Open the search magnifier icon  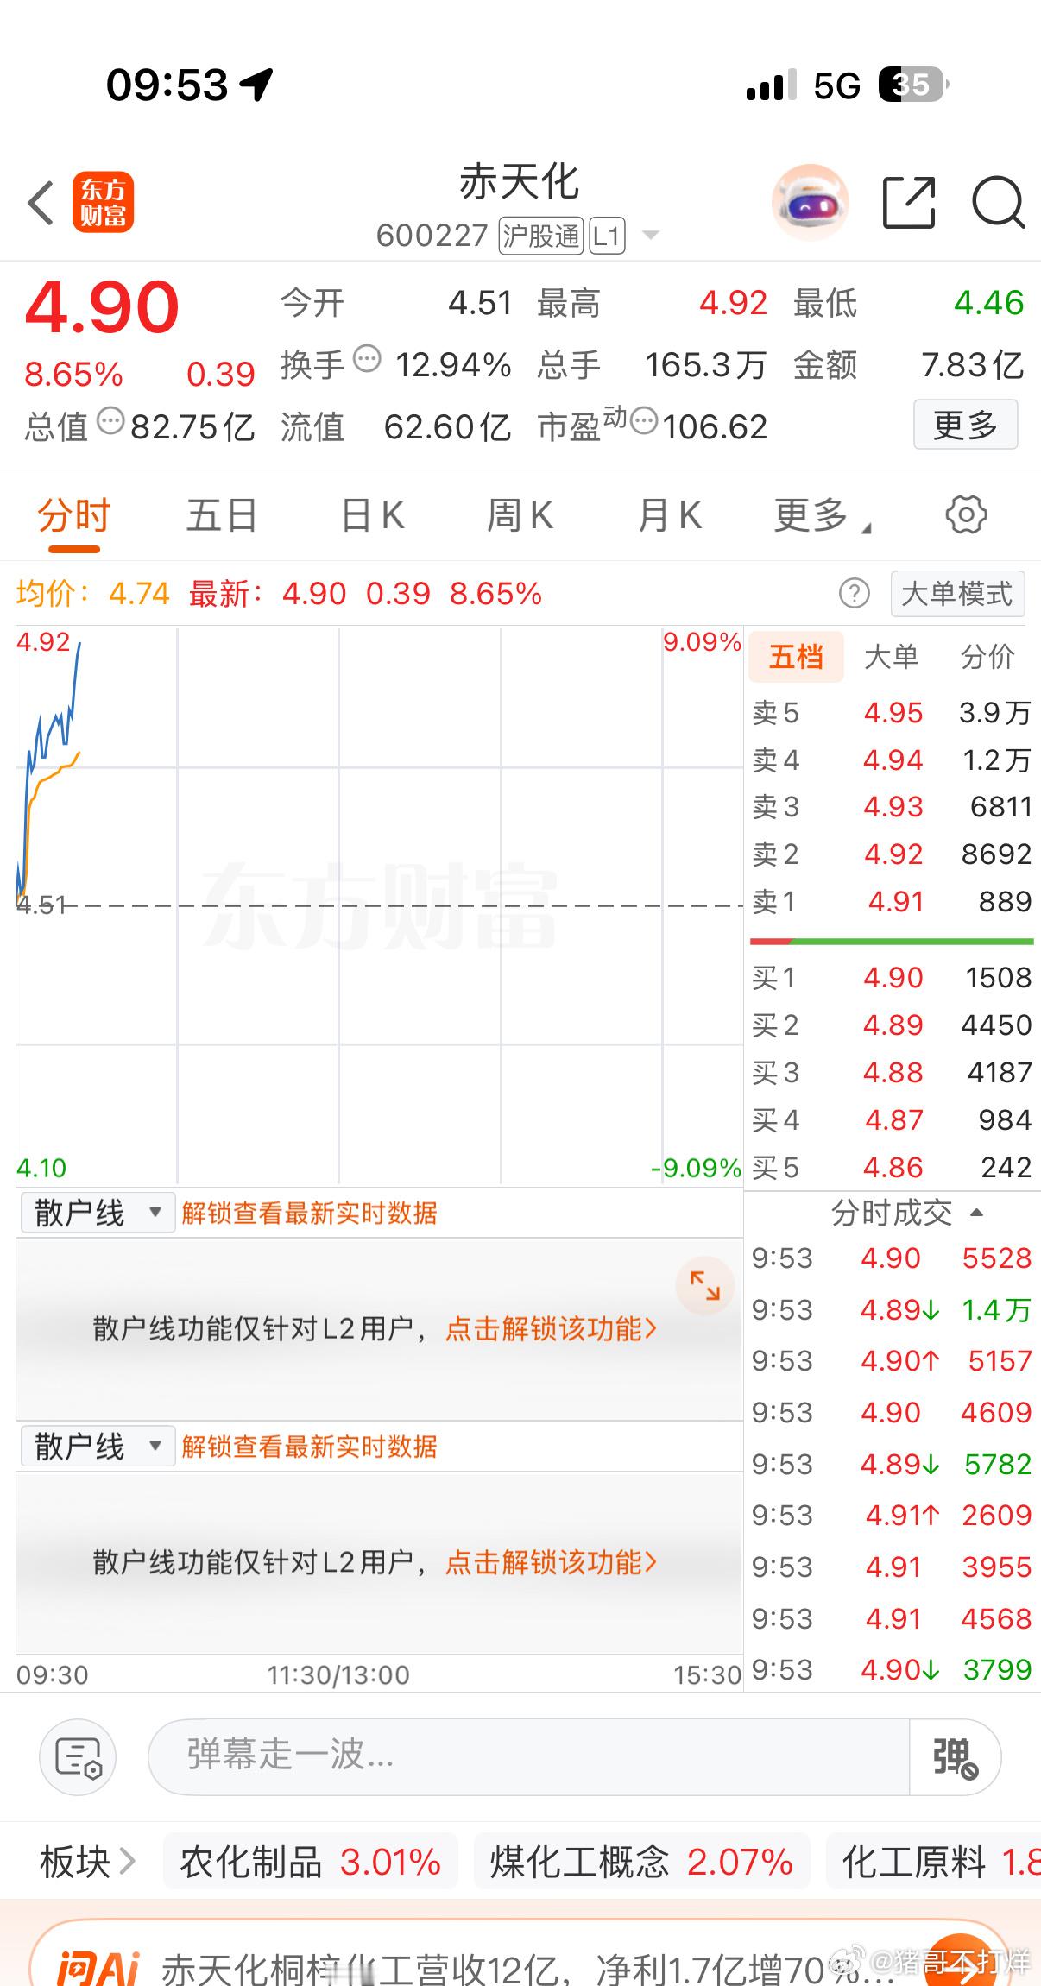[x=998, y=203]
